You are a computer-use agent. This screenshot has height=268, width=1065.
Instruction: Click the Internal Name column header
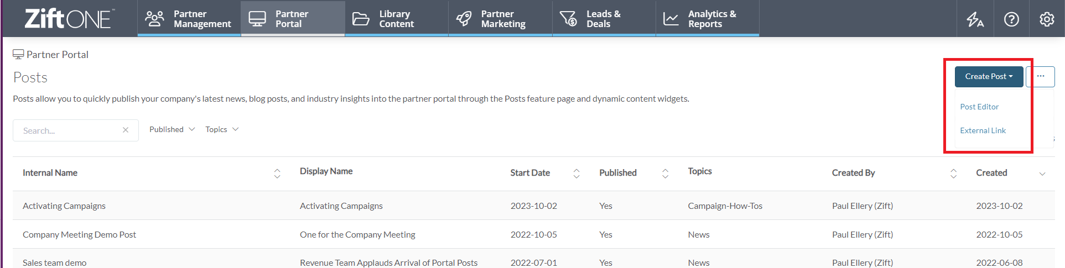(x=50, y=173)
